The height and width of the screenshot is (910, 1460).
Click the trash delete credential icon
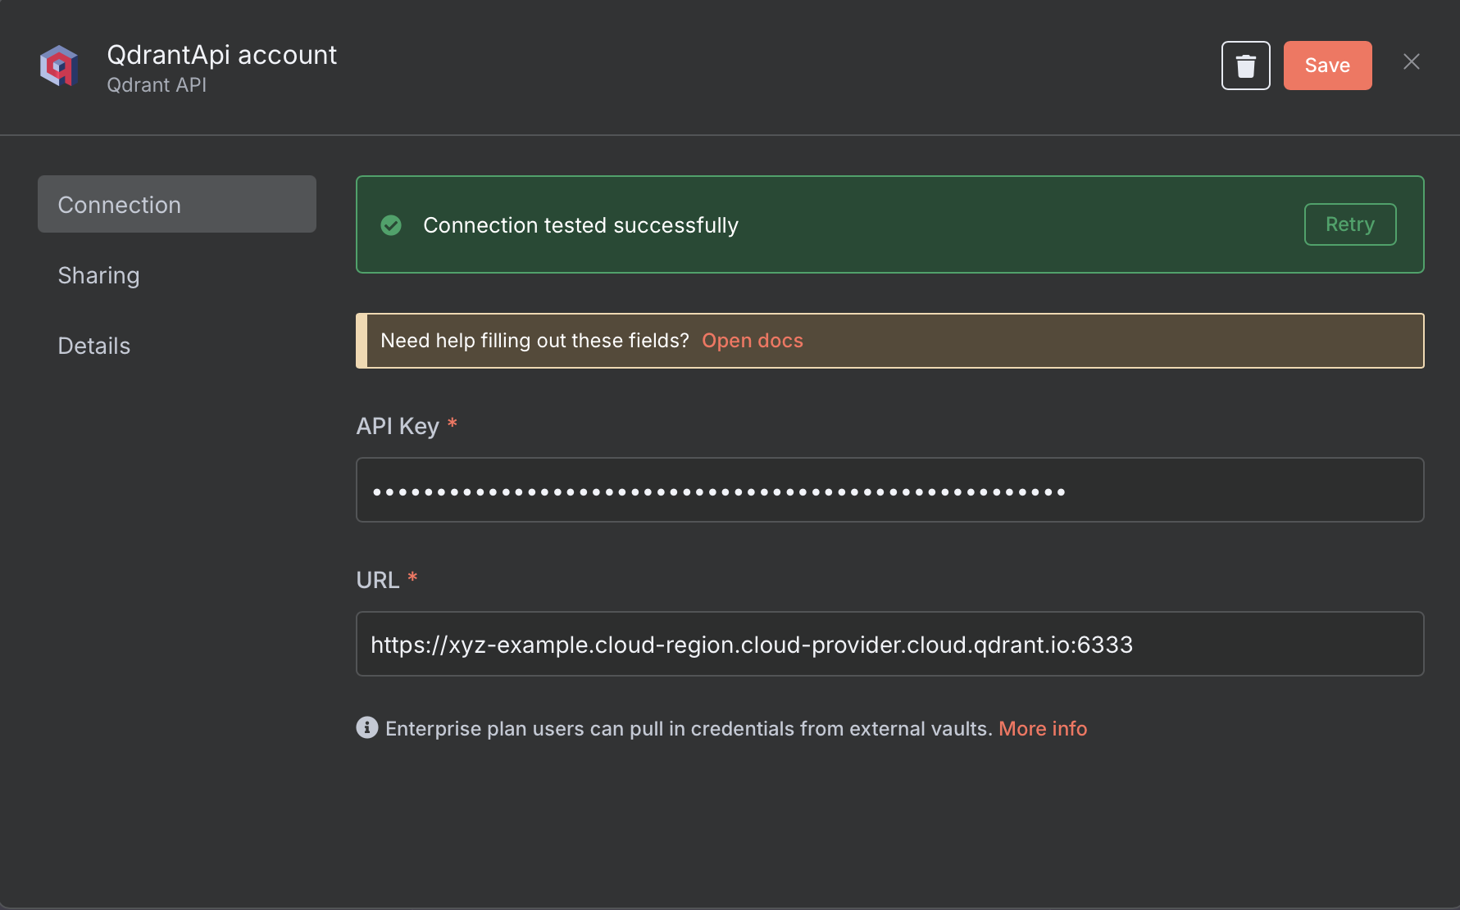pyautogui.click(x=1245, y=65)
